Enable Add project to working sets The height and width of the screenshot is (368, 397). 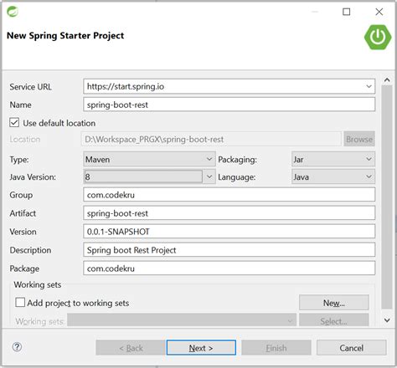coord(20,303)
